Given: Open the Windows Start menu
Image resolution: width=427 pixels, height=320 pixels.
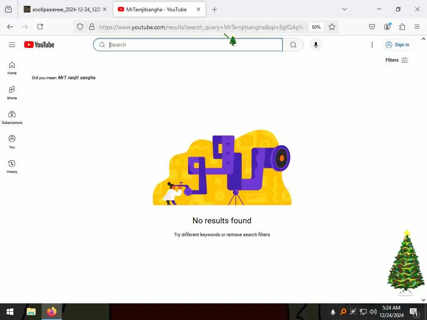Looking at the screenshot, I should pyautogui.click(x=10, y=312).
